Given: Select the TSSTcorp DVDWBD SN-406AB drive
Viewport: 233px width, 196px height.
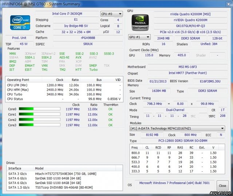Looking at the screenshot, I should pyautogui.click(x=64, y=187).
